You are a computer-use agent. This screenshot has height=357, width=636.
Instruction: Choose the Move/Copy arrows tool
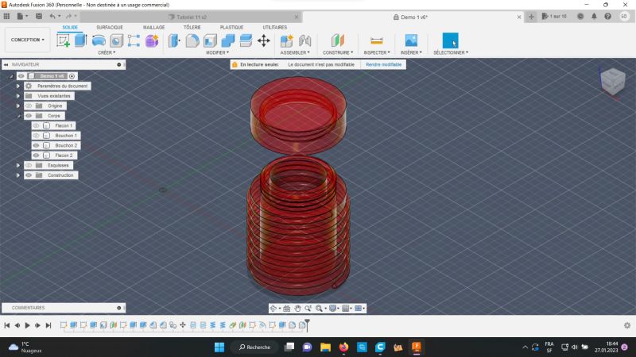pos(264,40)
